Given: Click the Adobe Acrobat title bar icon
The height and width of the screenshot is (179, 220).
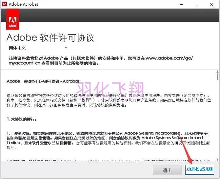Looking at the screenshot, I should (5, 4).
